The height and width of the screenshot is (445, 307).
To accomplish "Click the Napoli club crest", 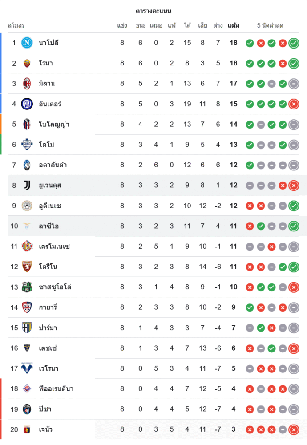I will click(27, 43).
